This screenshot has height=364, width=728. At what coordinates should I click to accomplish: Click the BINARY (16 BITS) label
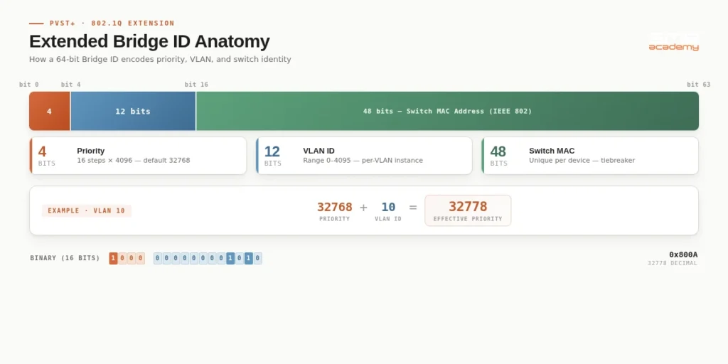[65, 258]
